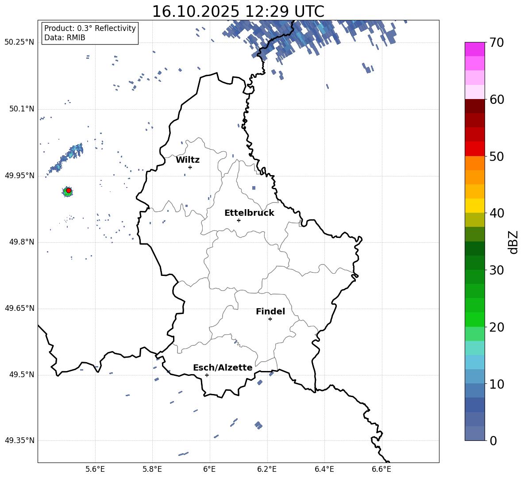Screen dimensions: 524x478
Task: Click the 49.5°N latitude label
Action: [x=21, y=375]
